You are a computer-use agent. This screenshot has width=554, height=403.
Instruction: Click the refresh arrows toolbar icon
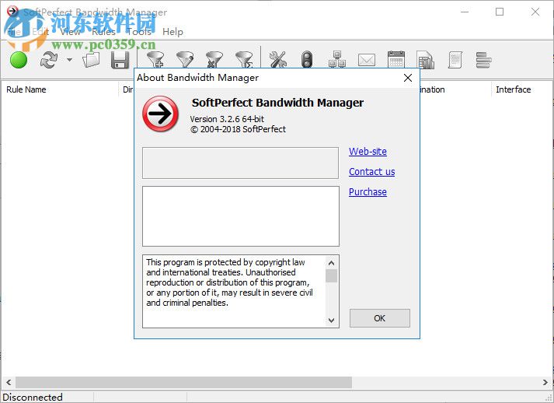tap(49, 60)
